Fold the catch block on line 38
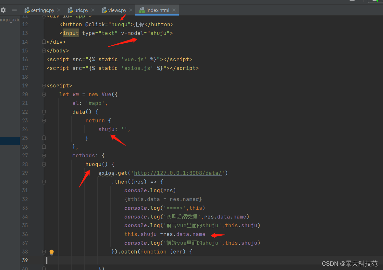The height and width of the screenshot is (270, 383). [x=44, y=252]
